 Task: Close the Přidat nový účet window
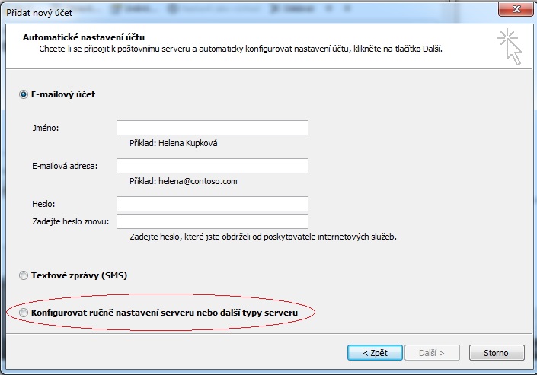(516, 9)
